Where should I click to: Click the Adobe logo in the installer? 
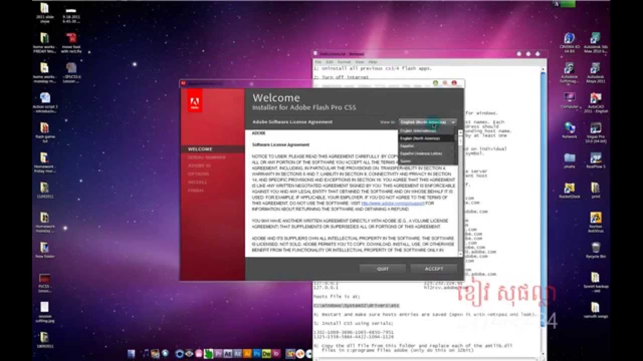tap(194, 100)
